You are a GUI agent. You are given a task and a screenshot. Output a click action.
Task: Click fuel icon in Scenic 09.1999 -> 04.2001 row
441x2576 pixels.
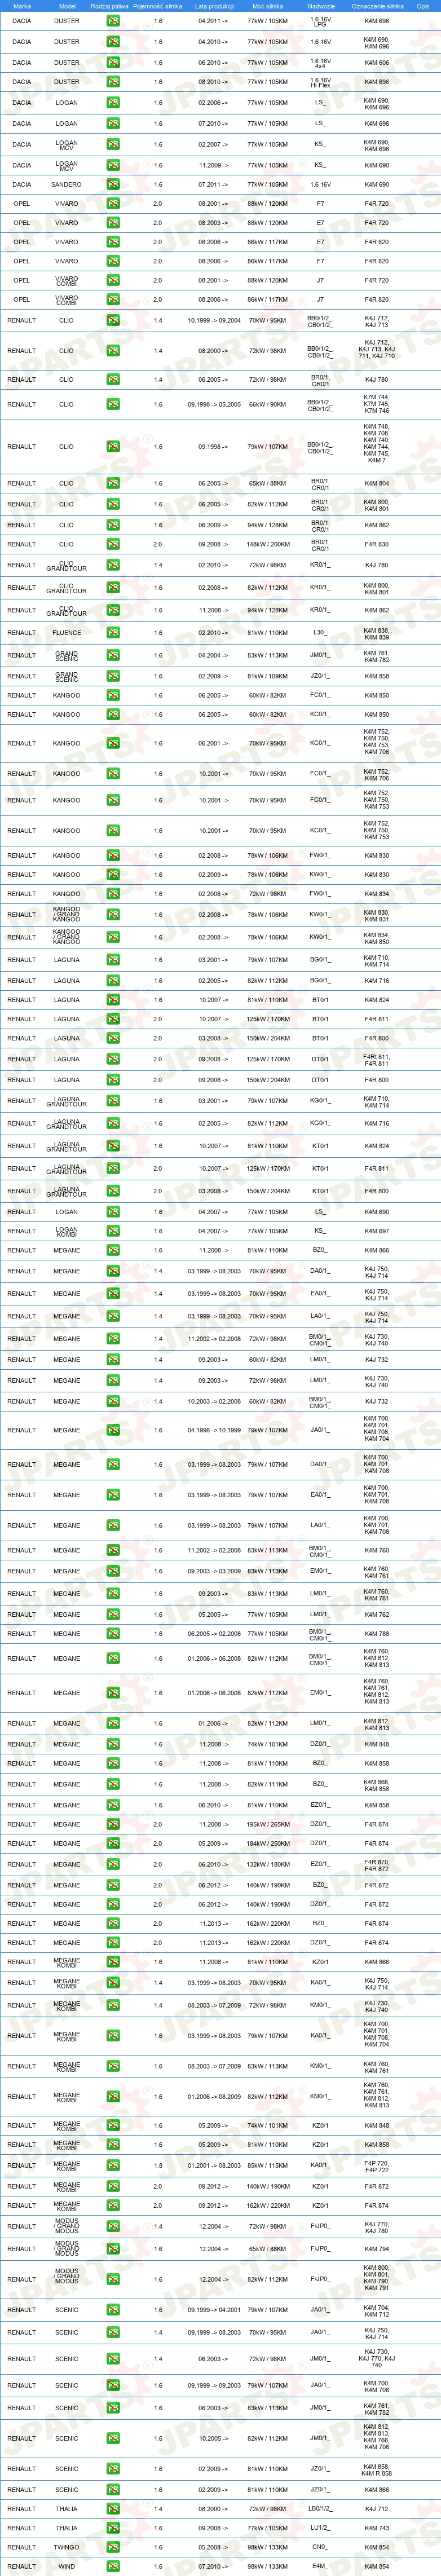(x=113, y=2310)
